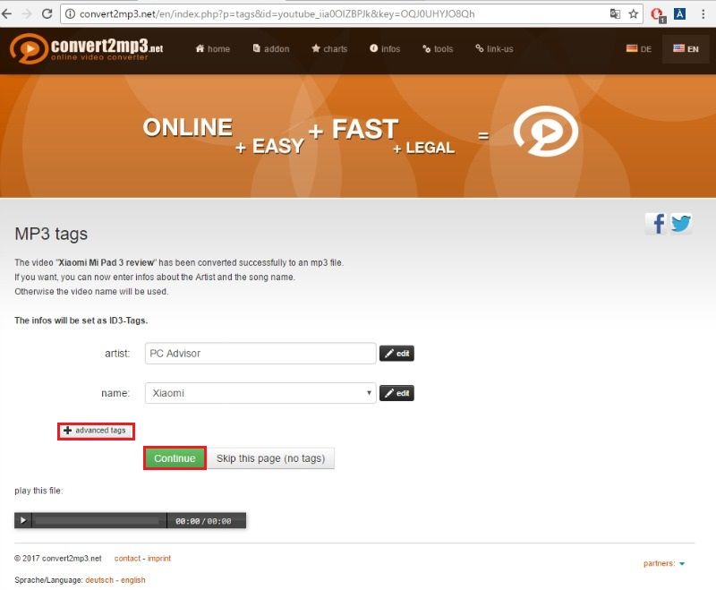Expand the partners dropdown

click(664, 563)
